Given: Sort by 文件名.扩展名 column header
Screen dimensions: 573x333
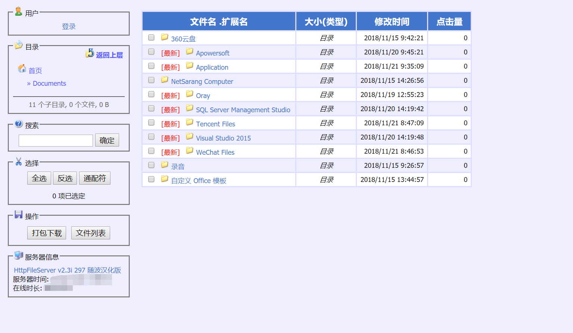Looking at the screenshot, I should (x=219, y=22).
